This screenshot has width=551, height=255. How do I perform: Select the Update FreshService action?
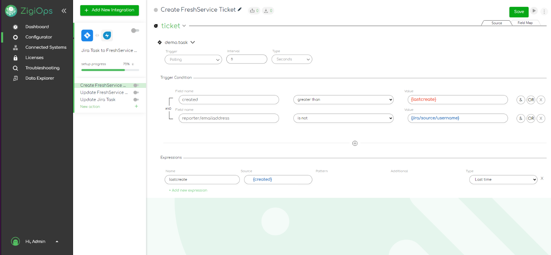(x=104, y=93)
